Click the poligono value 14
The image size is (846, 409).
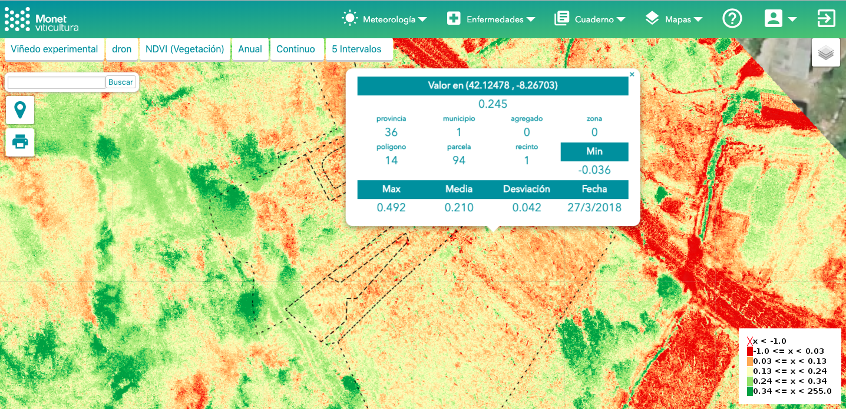click(391, 161)
